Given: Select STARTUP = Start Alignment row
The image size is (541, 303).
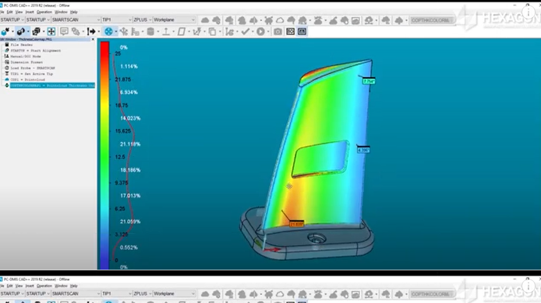Looking at the screenshot, I should [36, 51].
